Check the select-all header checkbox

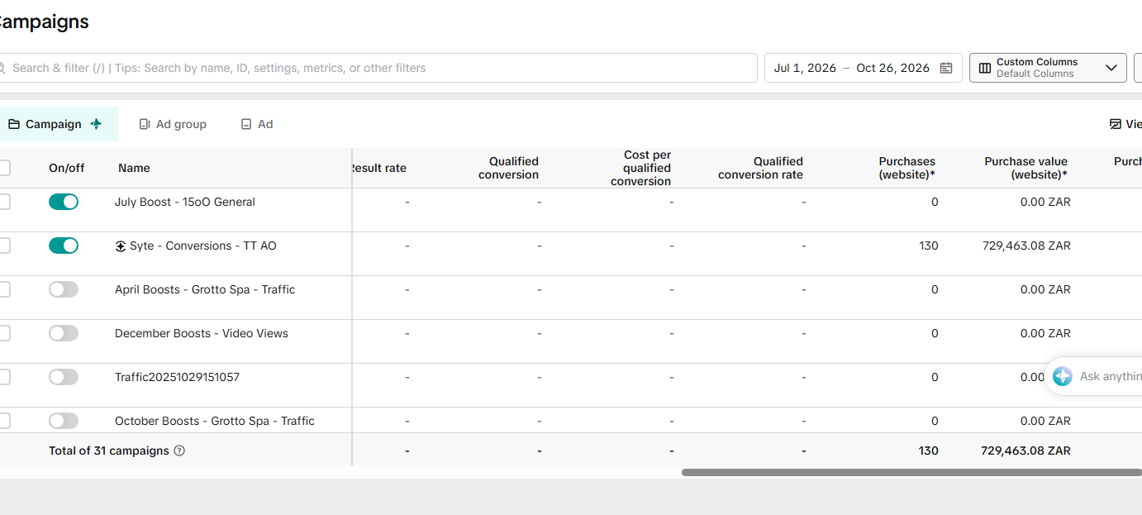pyautogui.click(x=3, y=168)
